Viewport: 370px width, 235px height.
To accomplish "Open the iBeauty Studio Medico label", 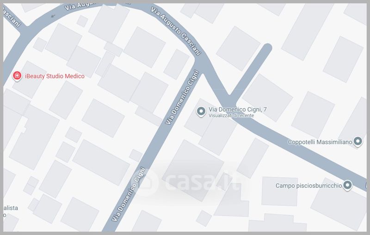I will 55,76.
